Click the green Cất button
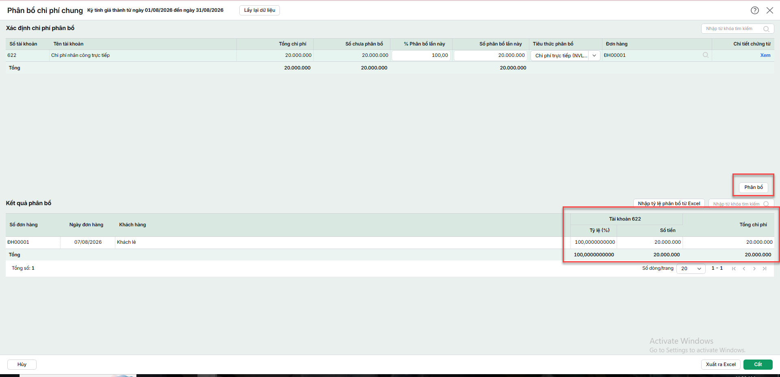 758,364
